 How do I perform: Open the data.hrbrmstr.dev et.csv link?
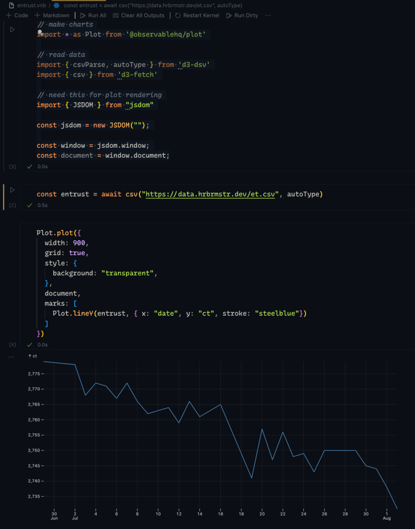pyautogui.click(x=213, y=194)
